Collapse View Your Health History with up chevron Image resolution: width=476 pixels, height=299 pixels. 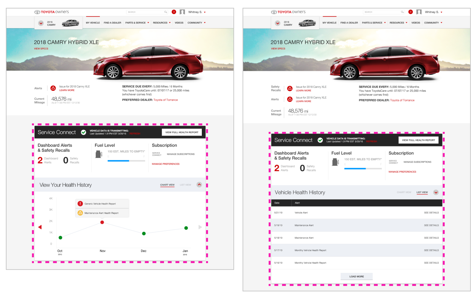(x=199, y=184)
